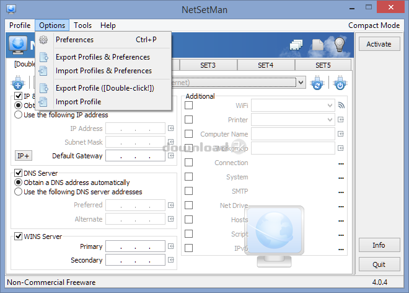
Task: Open Net Drive settings via ellipsis icon
Action: 341,207
